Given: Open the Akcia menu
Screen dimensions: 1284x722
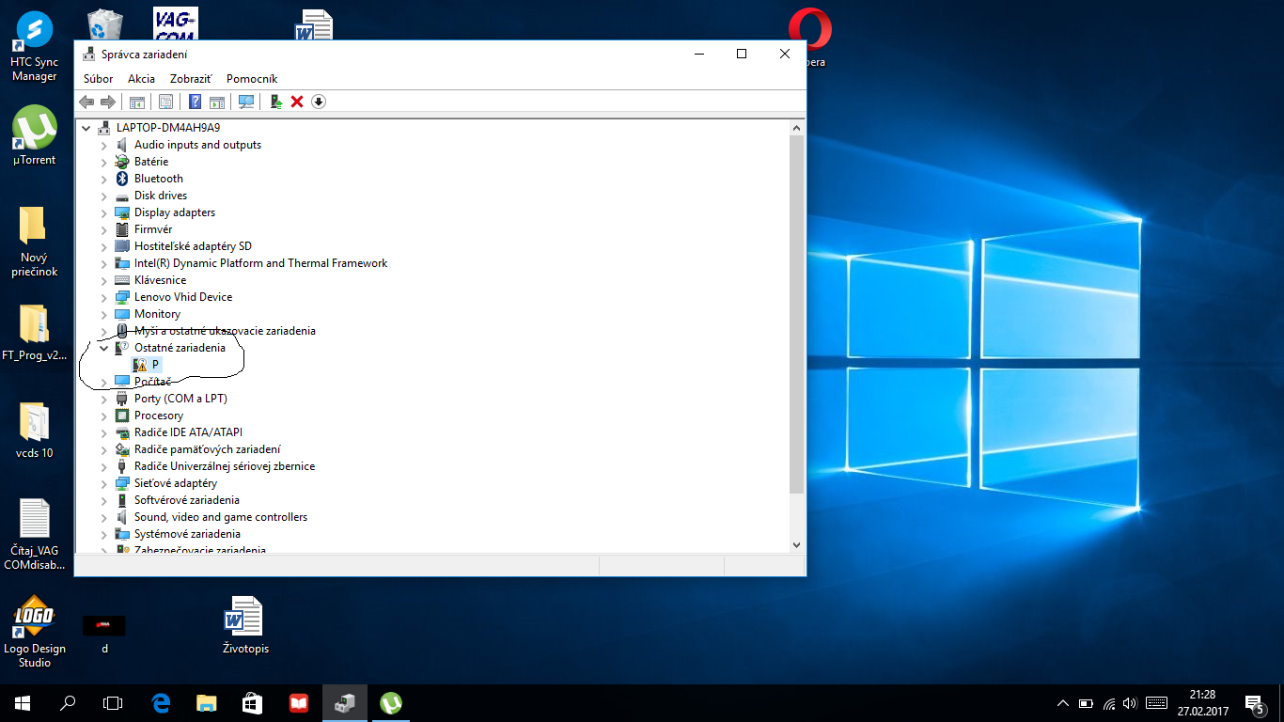Looking at the screenshot, I should [x=141, y=79].
